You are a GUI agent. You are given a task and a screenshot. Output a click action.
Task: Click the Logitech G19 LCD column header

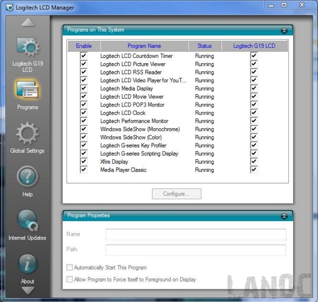tap(254, 46)
